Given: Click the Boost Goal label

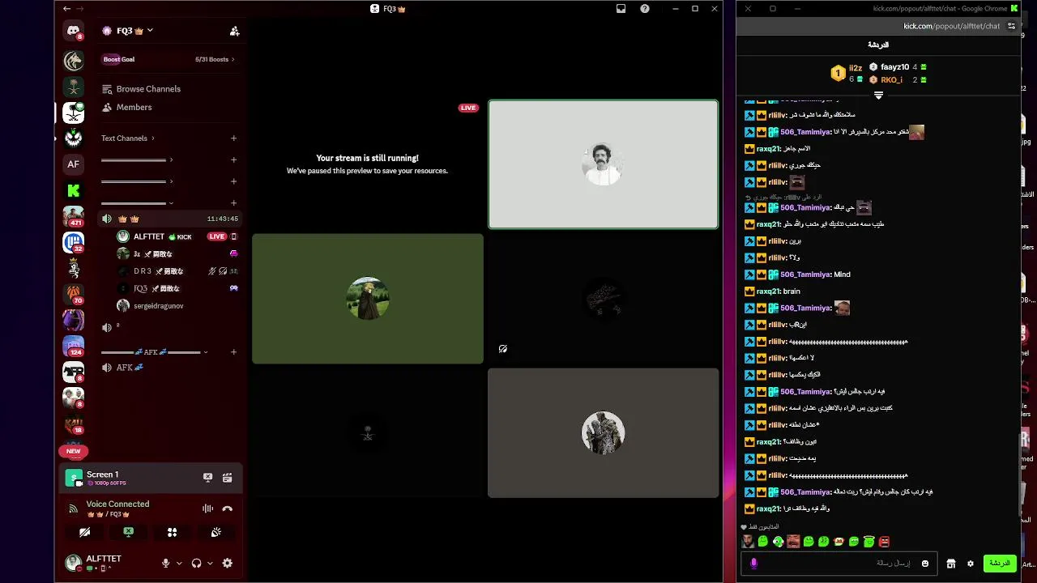Looking at the screenshot, I should point(118,59).
